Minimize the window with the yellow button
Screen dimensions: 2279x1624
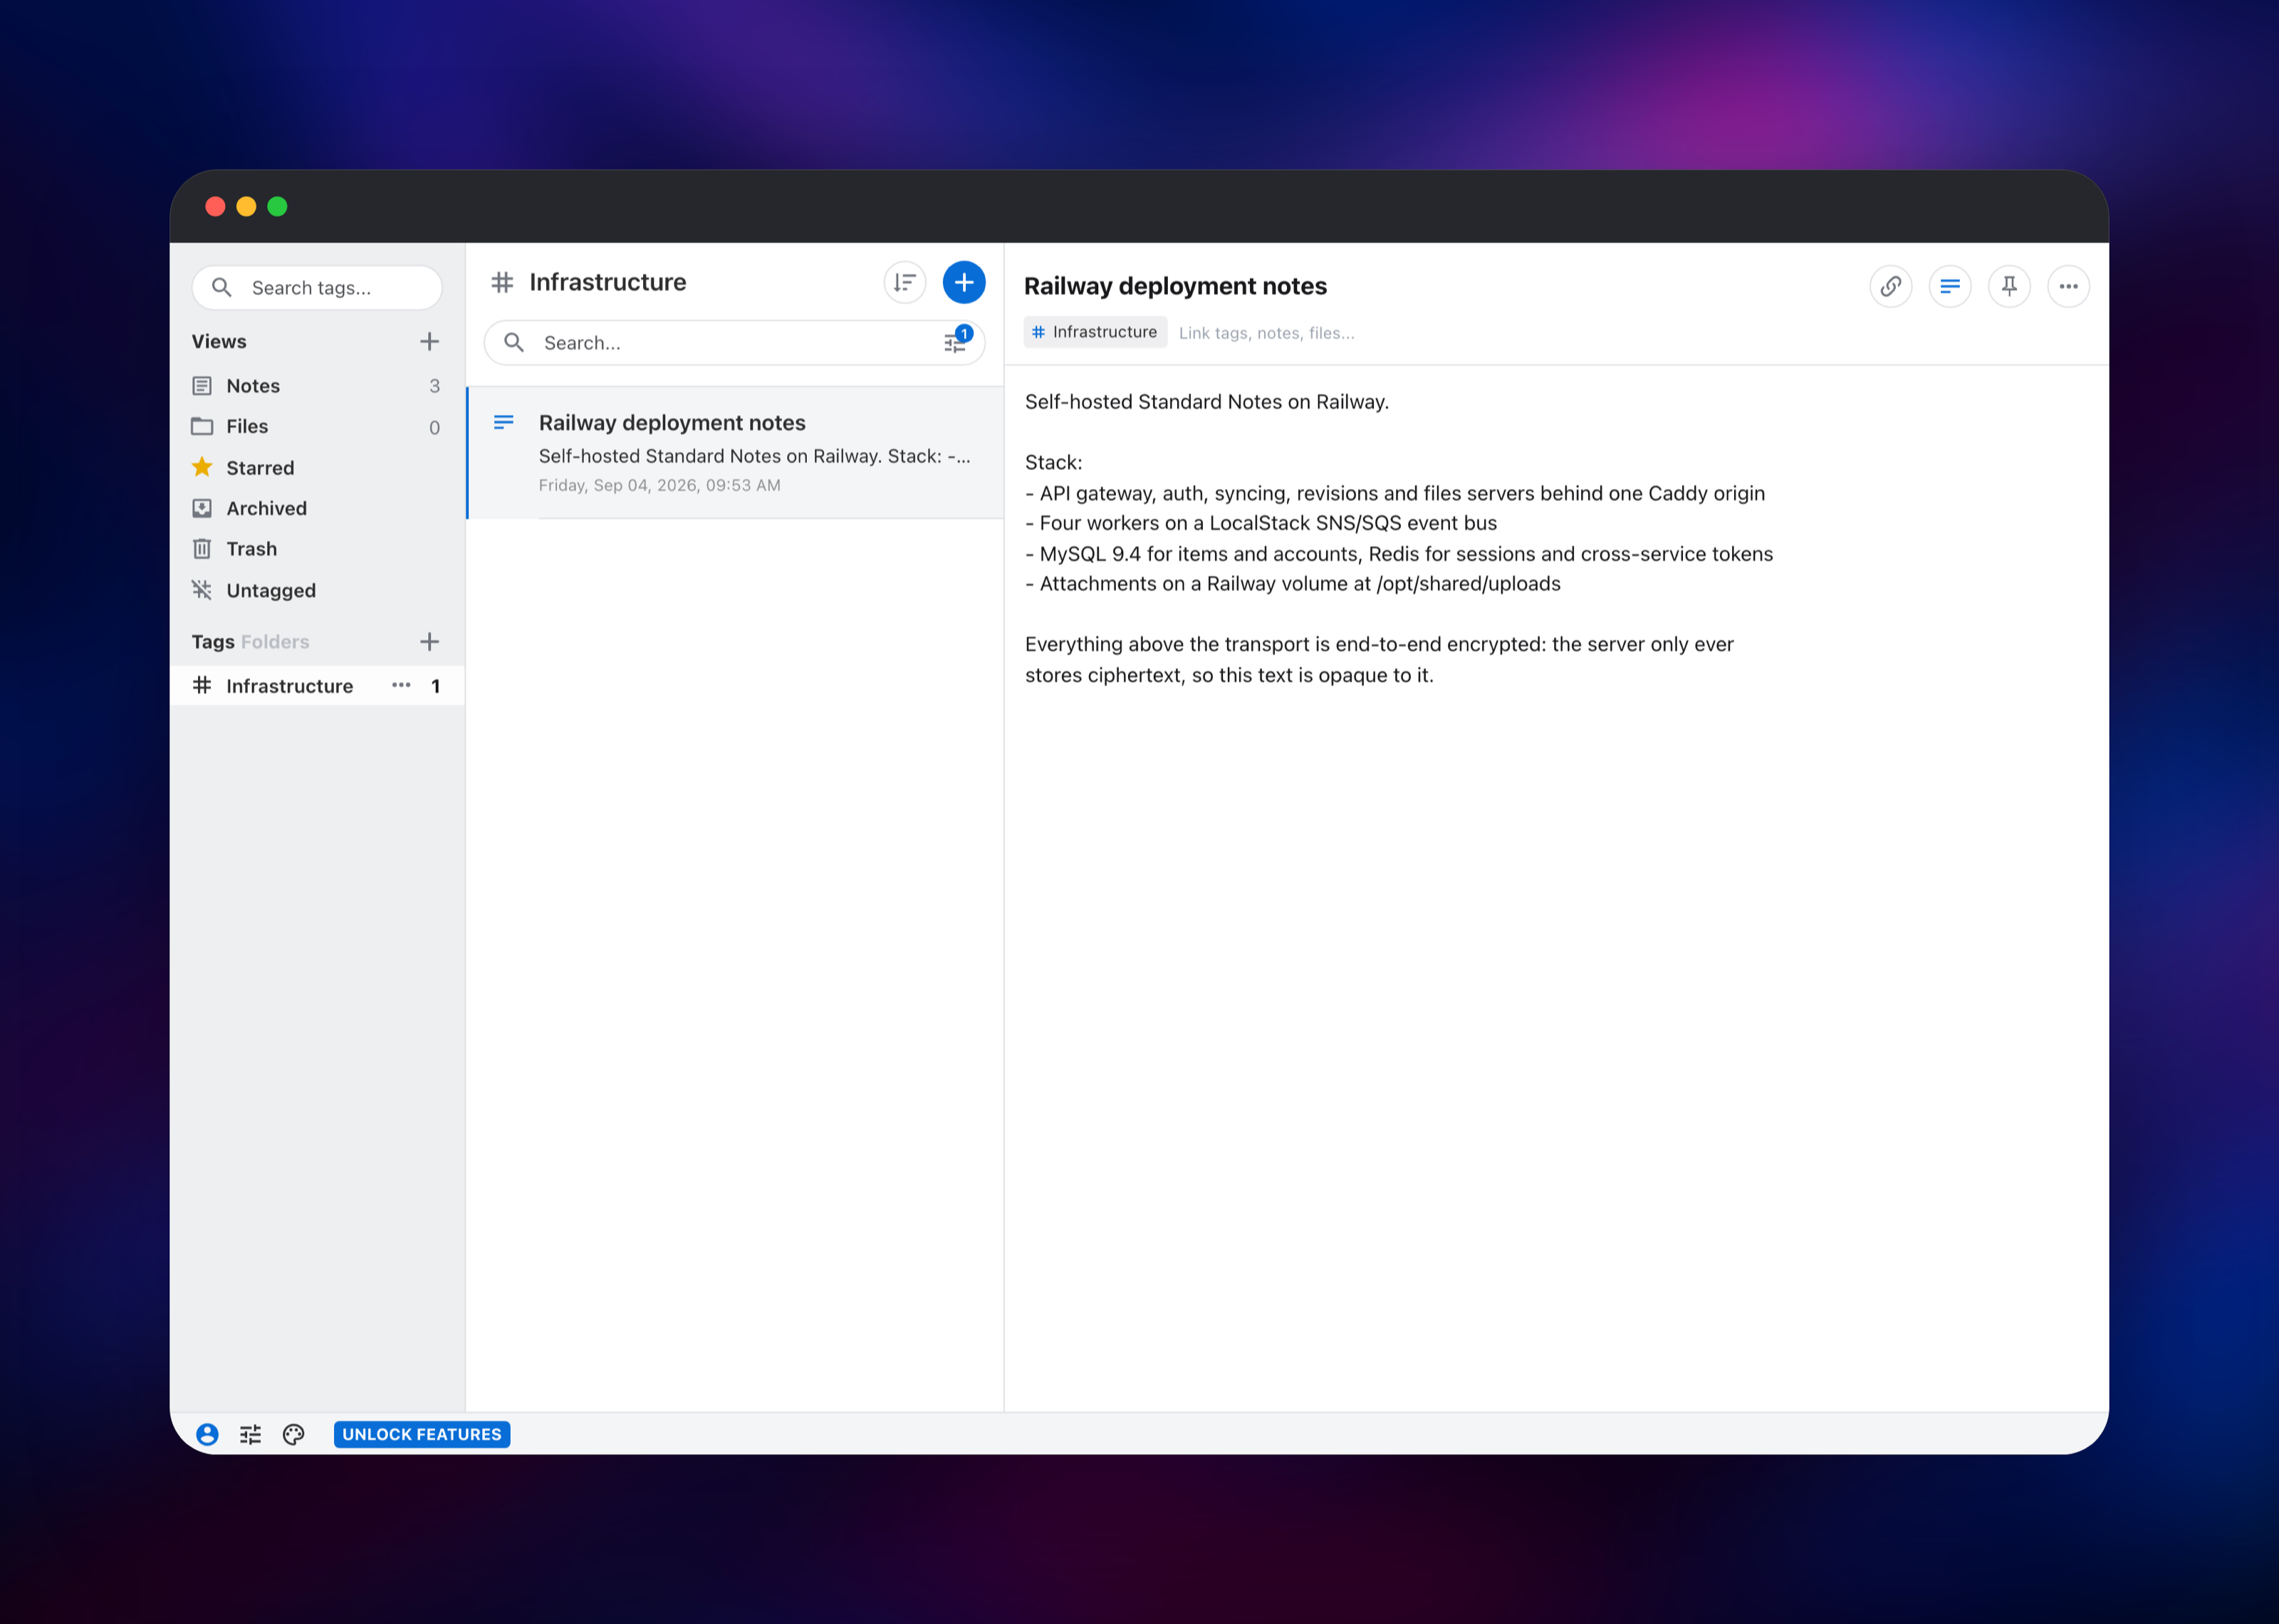coord(246,207)
